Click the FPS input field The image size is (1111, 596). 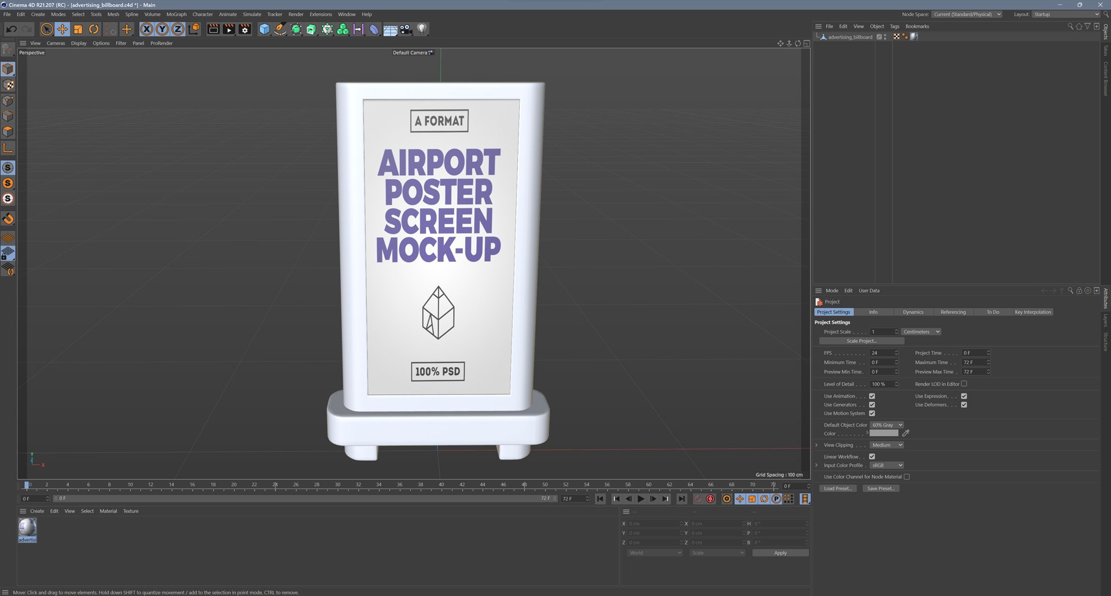click(884, 353)
